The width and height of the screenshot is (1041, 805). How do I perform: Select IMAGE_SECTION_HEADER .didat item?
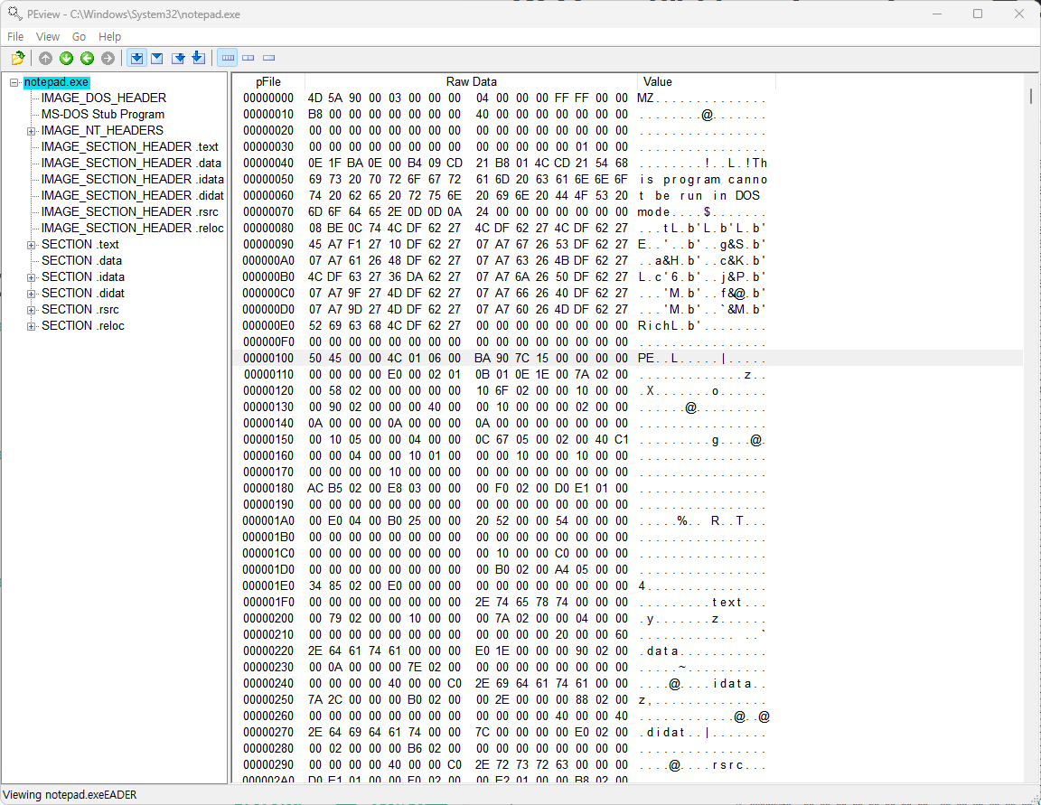(132, 196)
